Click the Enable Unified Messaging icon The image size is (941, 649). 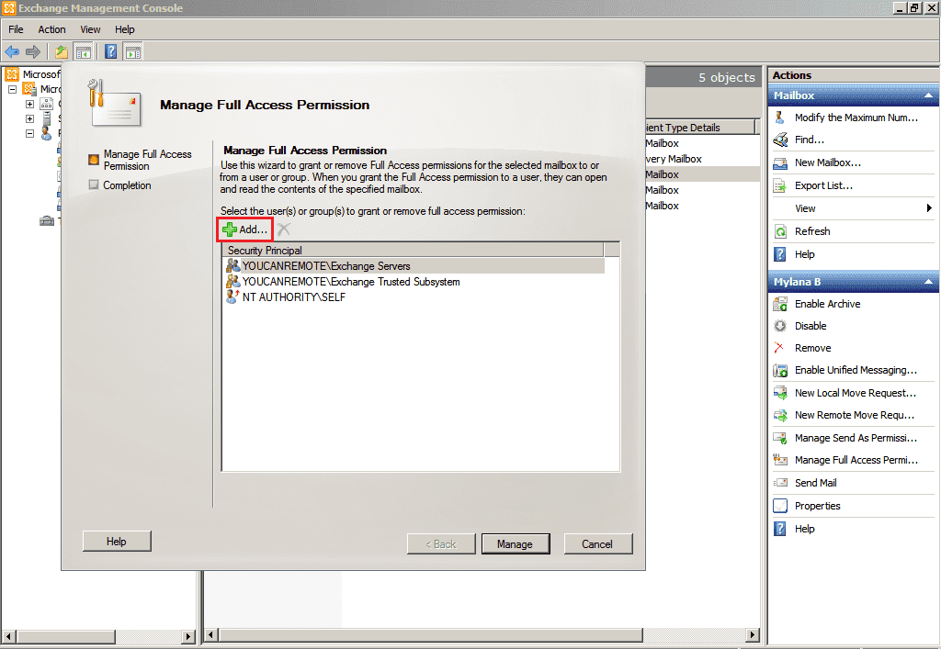click(x=780, y=370)
